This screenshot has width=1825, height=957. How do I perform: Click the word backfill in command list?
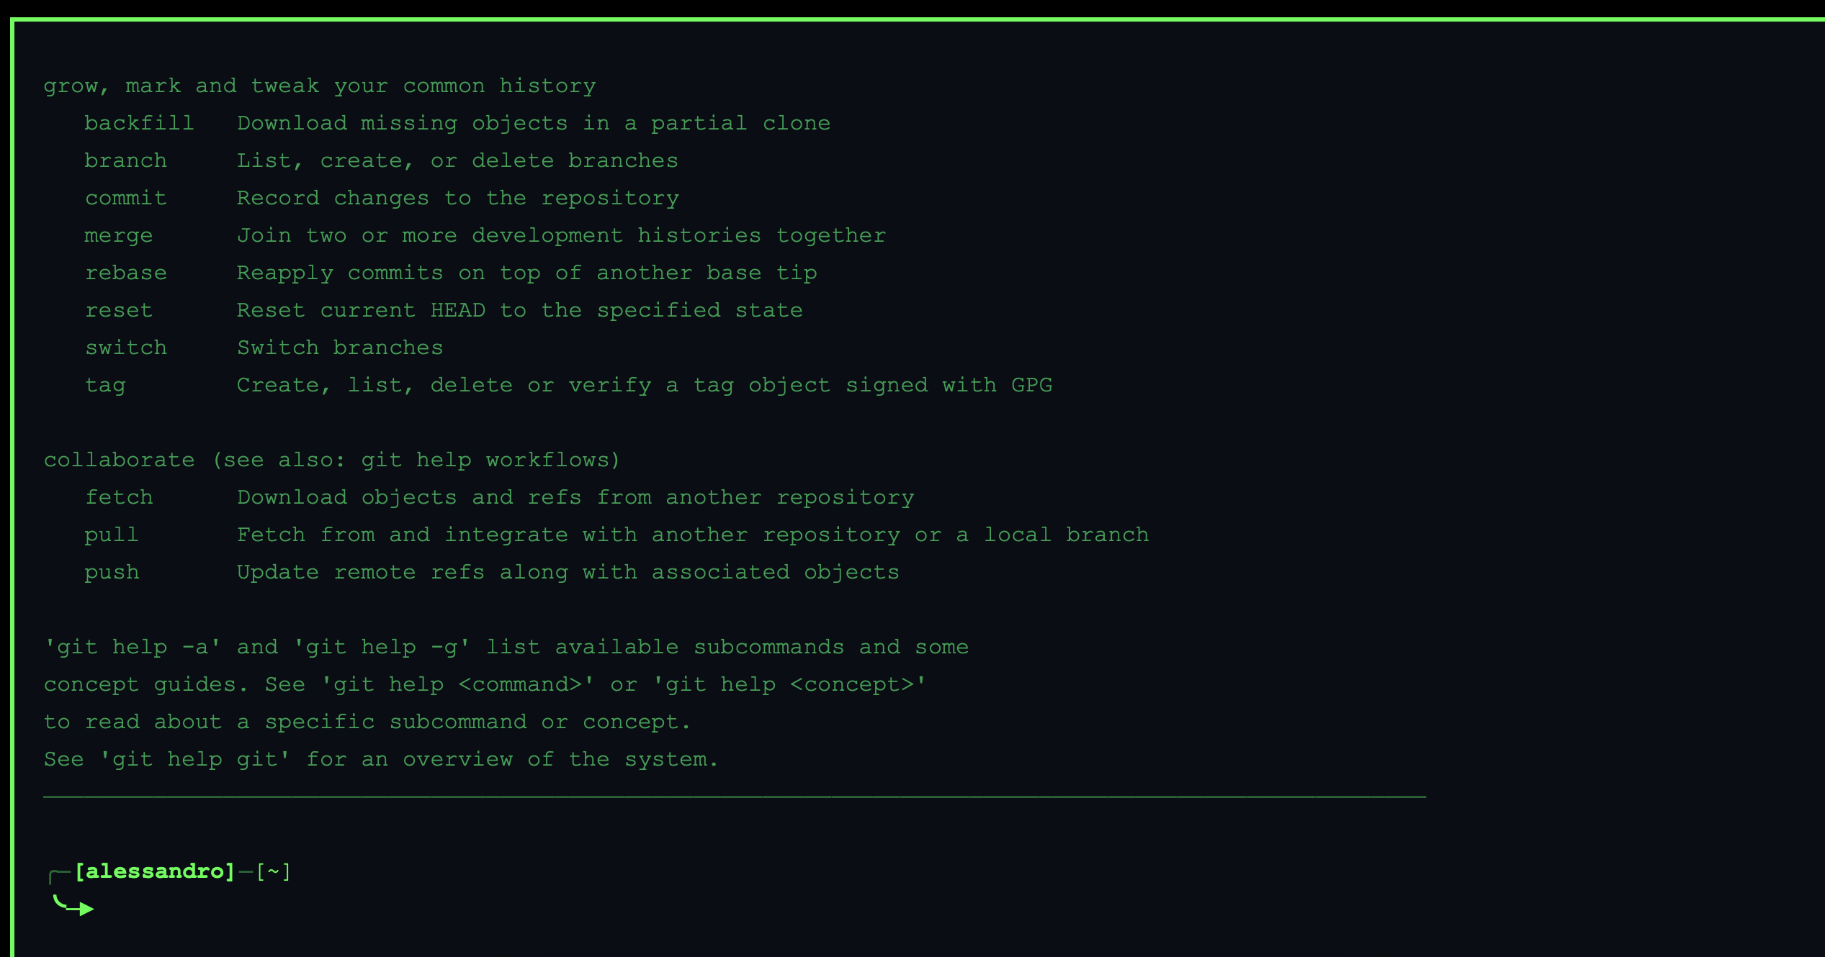pos(139,123)
